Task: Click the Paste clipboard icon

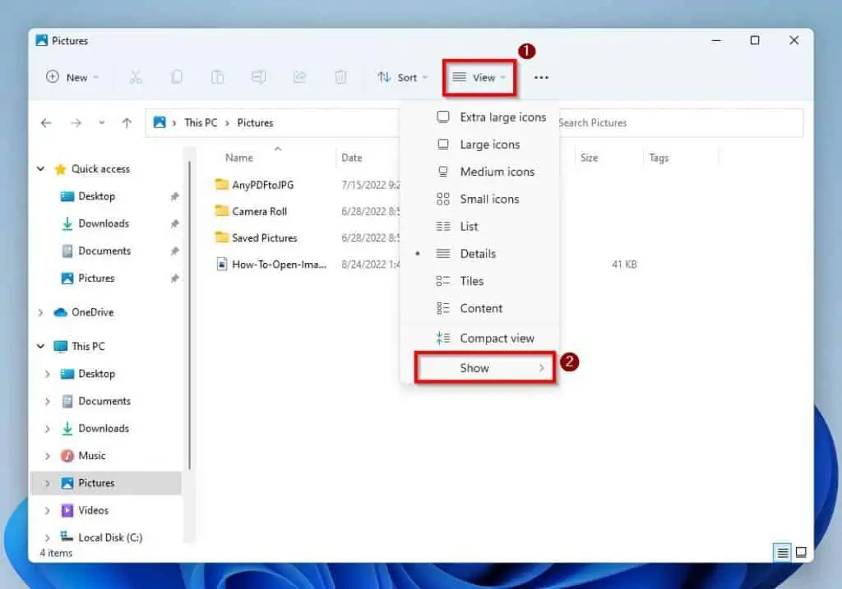Action: [217, 77]
